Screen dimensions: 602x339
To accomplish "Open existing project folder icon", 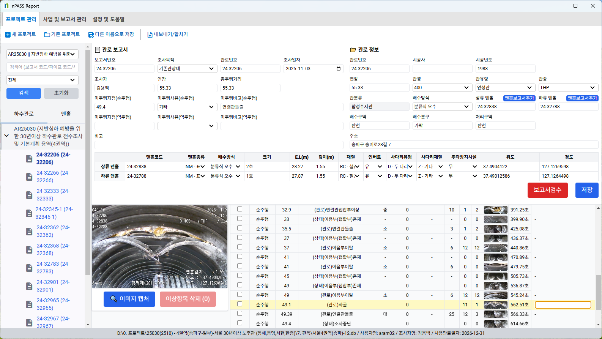I will (47, 35).
